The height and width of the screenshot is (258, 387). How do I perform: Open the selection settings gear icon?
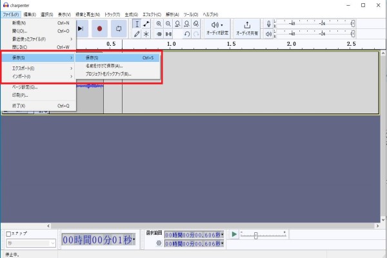click(159, 244)
